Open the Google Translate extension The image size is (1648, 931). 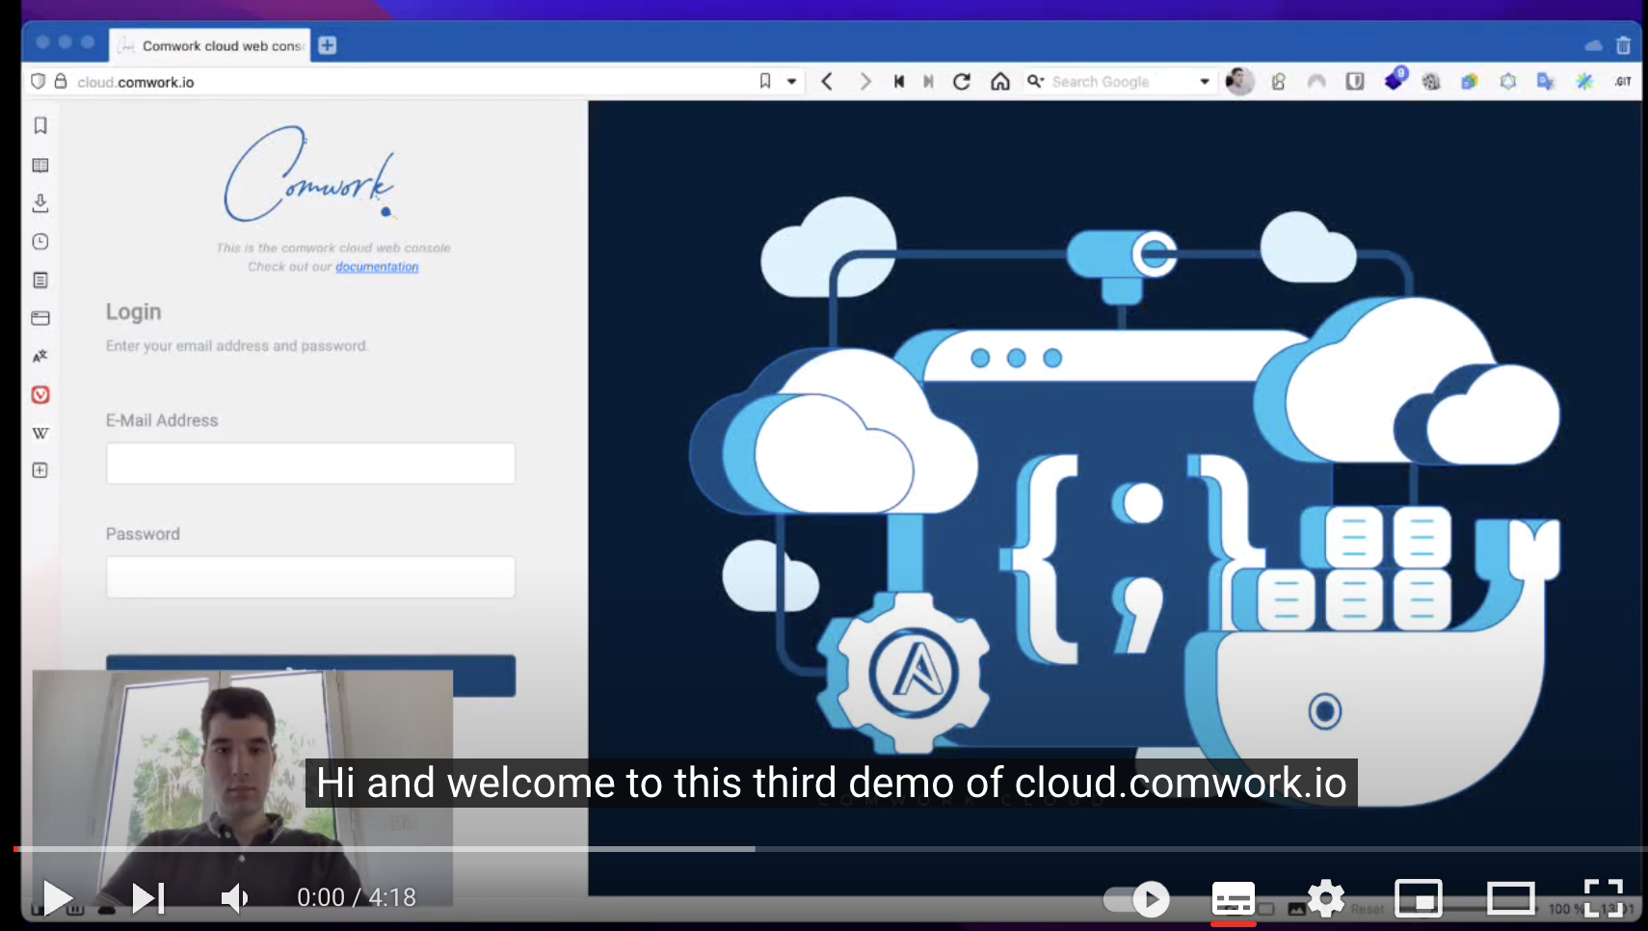pos(1546,82)
